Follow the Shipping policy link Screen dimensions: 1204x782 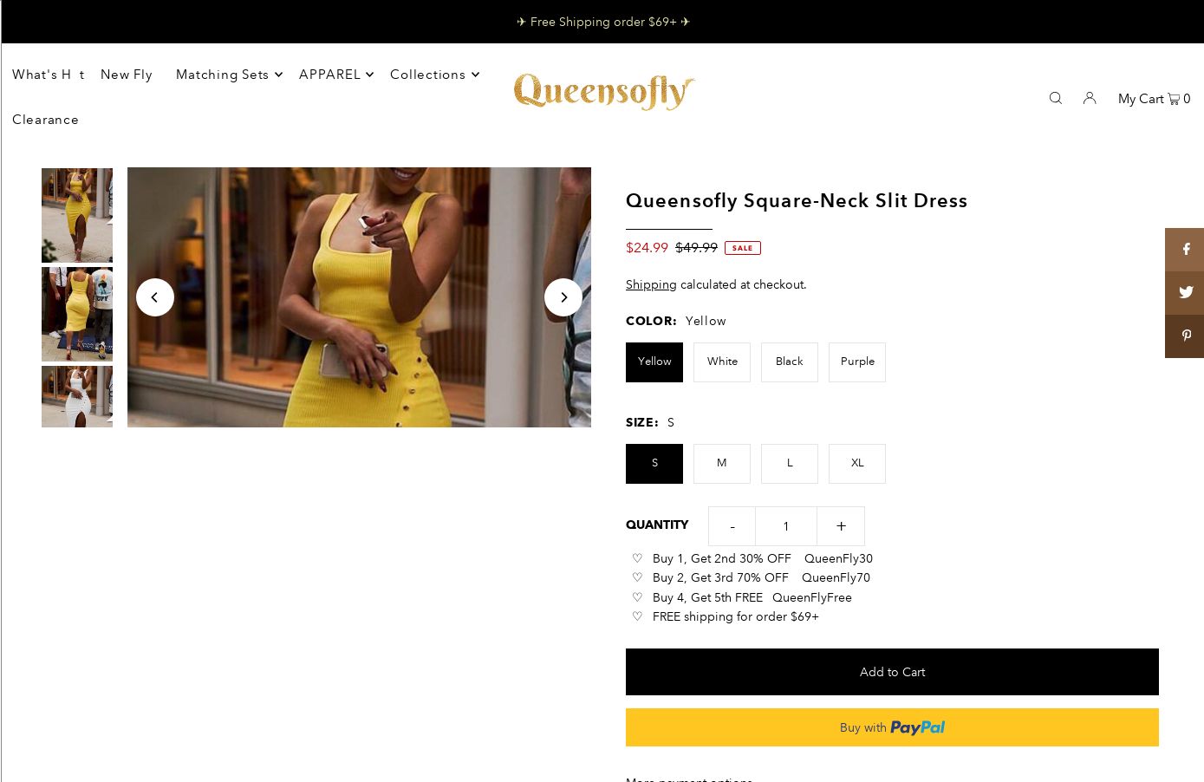pos(651,284)
